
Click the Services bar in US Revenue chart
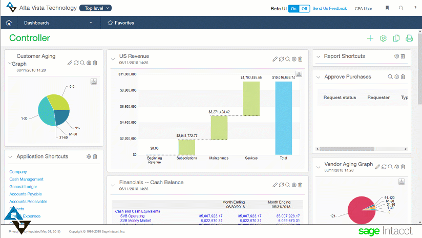click(x=251, y=98)
